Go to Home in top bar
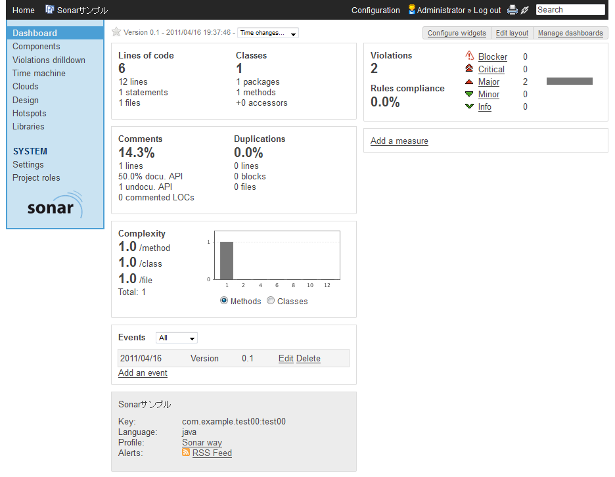 (x=24, y=11)
